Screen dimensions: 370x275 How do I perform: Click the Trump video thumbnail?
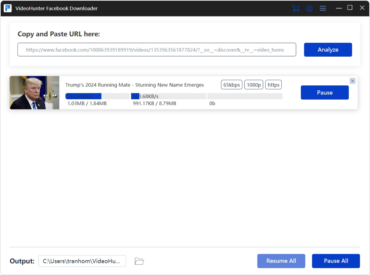click(35, 92)
